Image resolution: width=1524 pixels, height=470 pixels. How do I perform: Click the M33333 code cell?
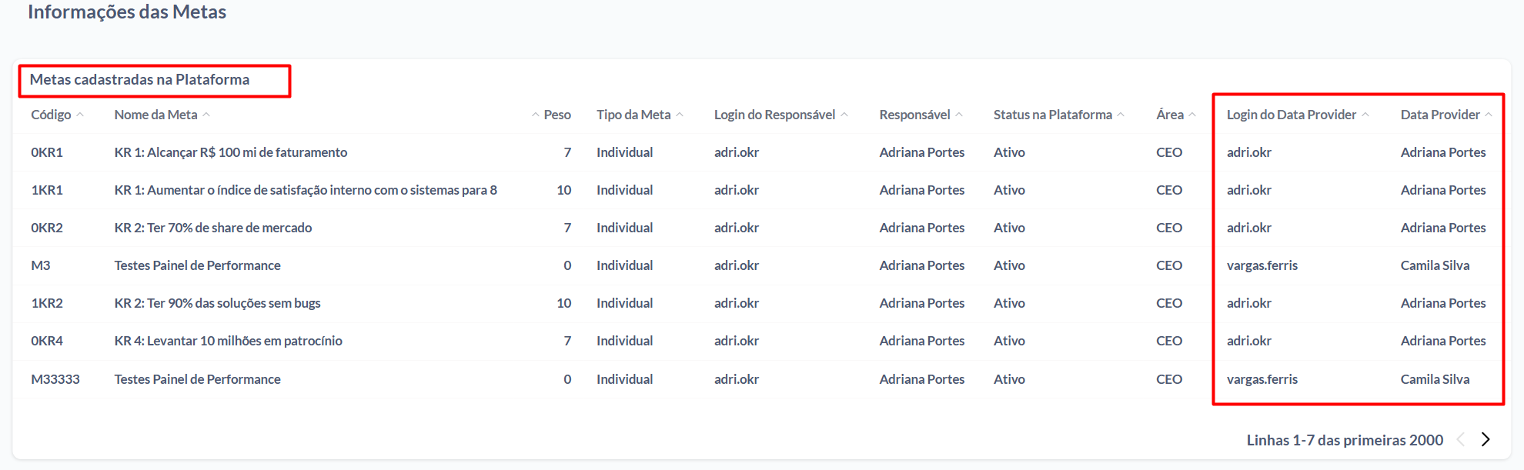point(55,379)
